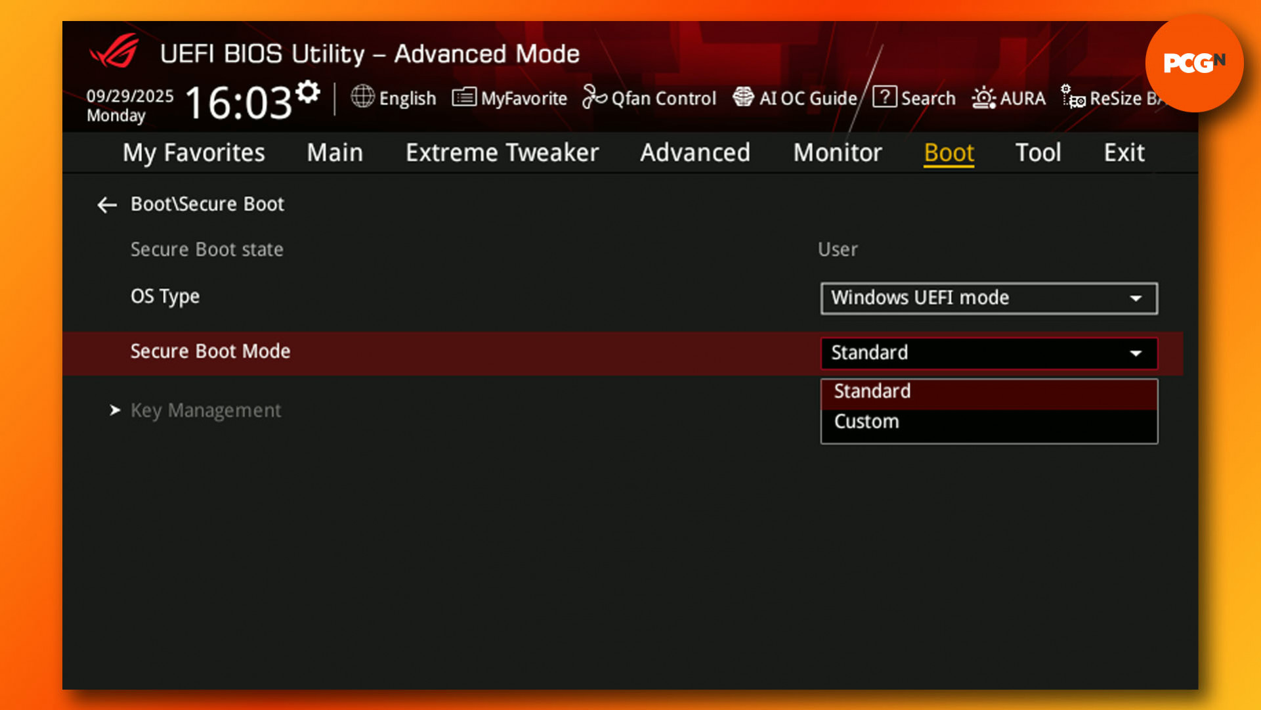The width and height of the screenshot is (1261, 710).
Task: Click the Search question mark icon
Action: tap(884, 97)
